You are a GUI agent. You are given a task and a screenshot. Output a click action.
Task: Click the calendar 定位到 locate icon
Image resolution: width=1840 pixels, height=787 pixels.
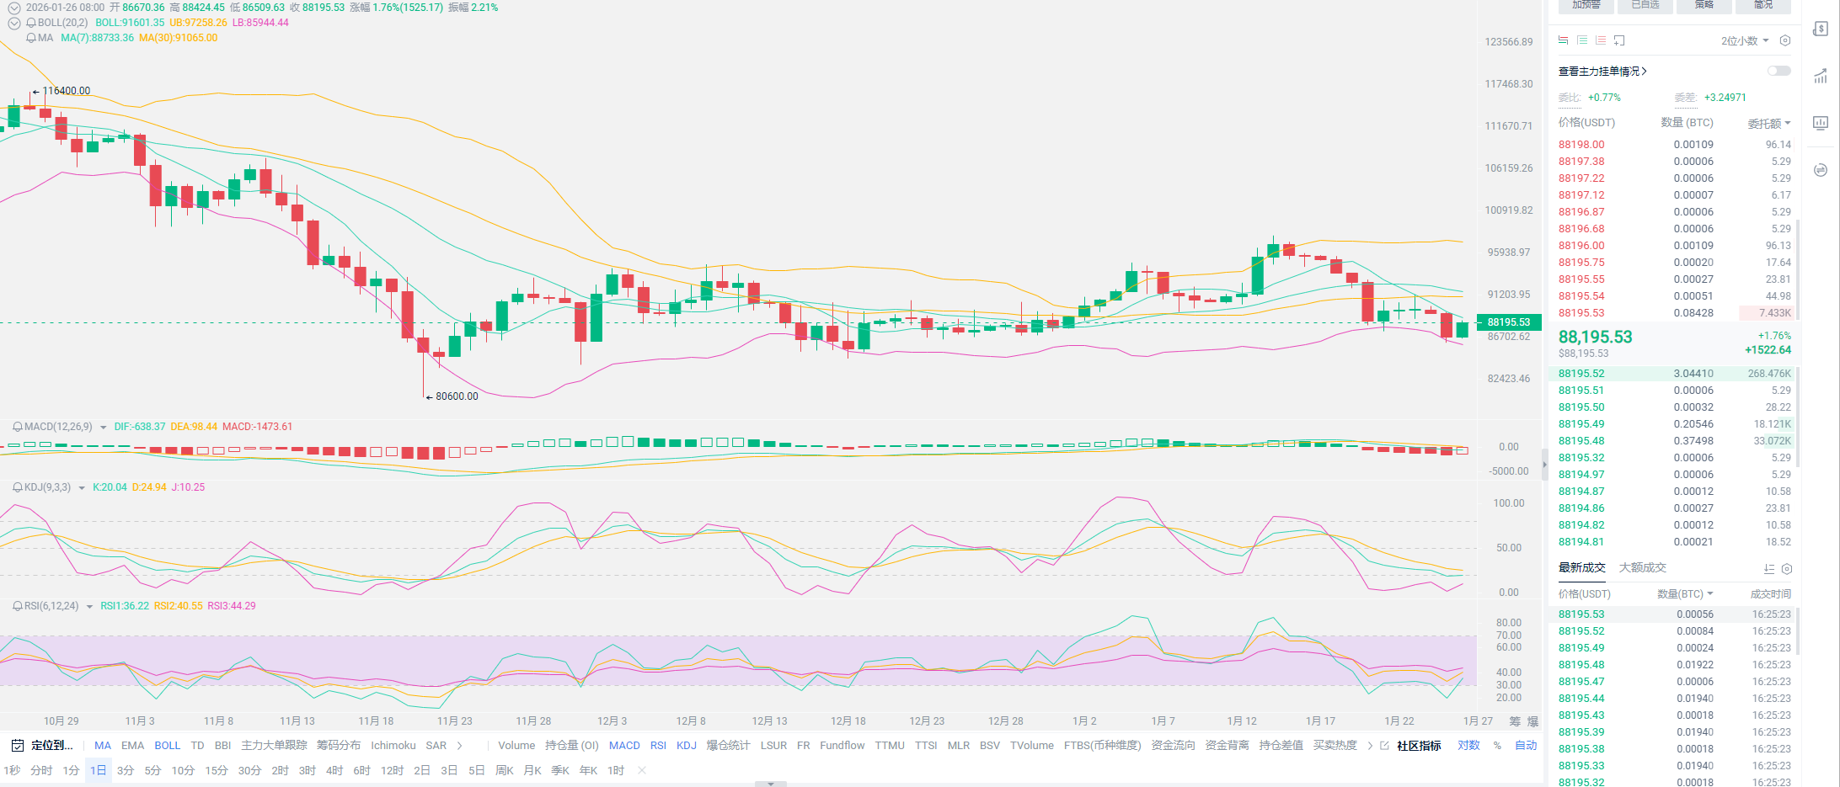pos(17,746)
